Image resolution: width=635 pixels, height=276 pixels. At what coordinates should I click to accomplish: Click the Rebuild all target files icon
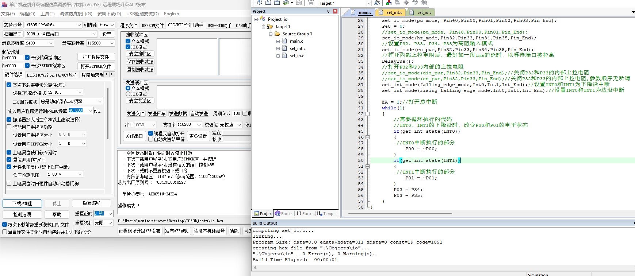point(277,3)
